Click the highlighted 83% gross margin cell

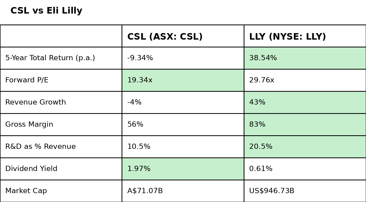[x=257, y=125]
